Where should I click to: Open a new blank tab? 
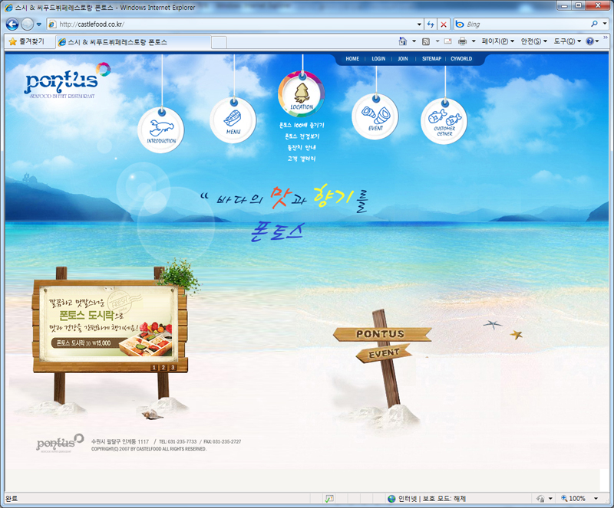click(x=219, y=42)
